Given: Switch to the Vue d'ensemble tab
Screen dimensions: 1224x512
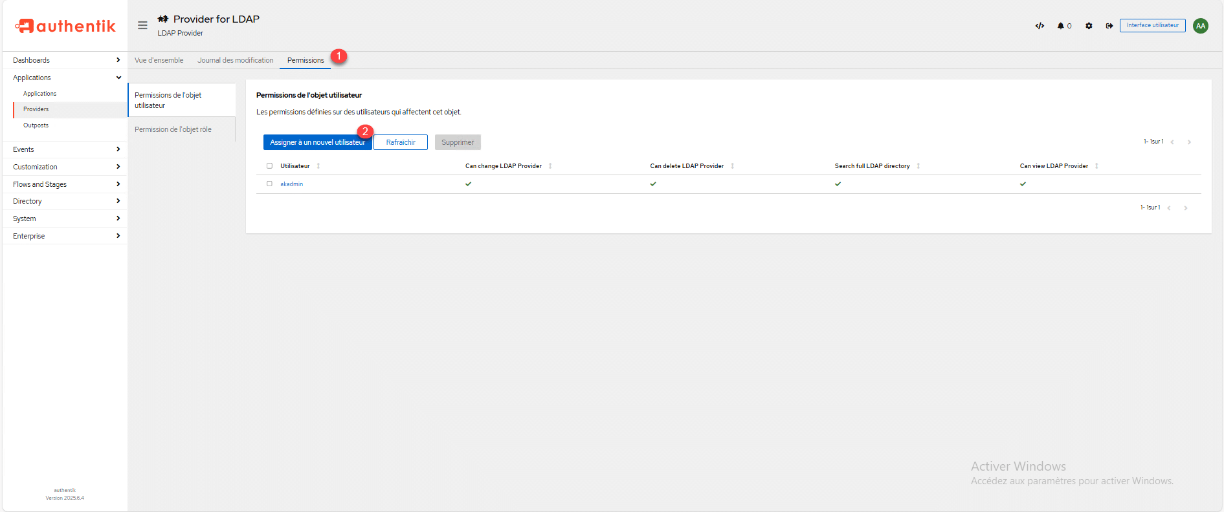Looking at the screenshot, I should pos(159,60).
